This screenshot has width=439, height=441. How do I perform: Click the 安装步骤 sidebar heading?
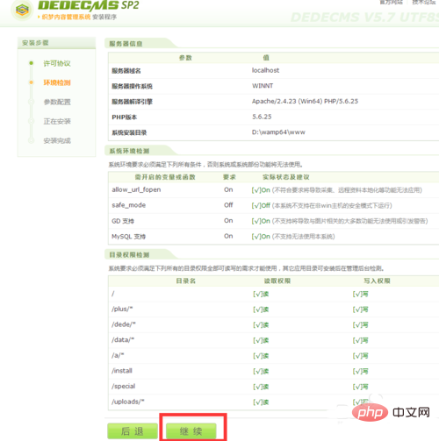pos(35,43)
